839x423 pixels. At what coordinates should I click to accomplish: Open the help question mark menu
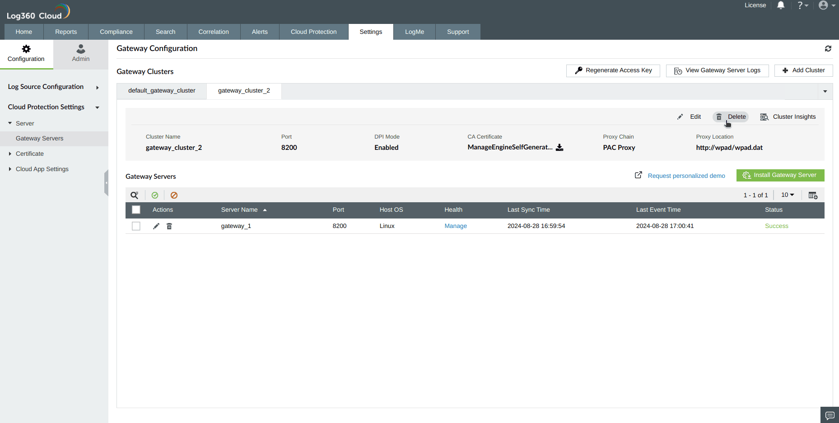pyautogui.click(x=802, y=5)
